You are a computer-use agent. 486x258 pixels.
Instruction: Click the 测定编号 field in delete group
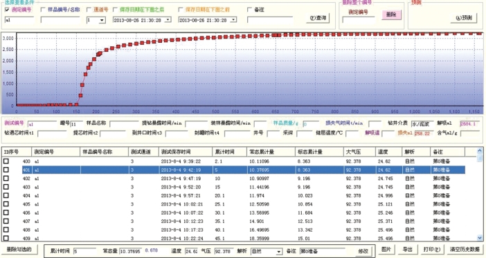click(359, 20)
